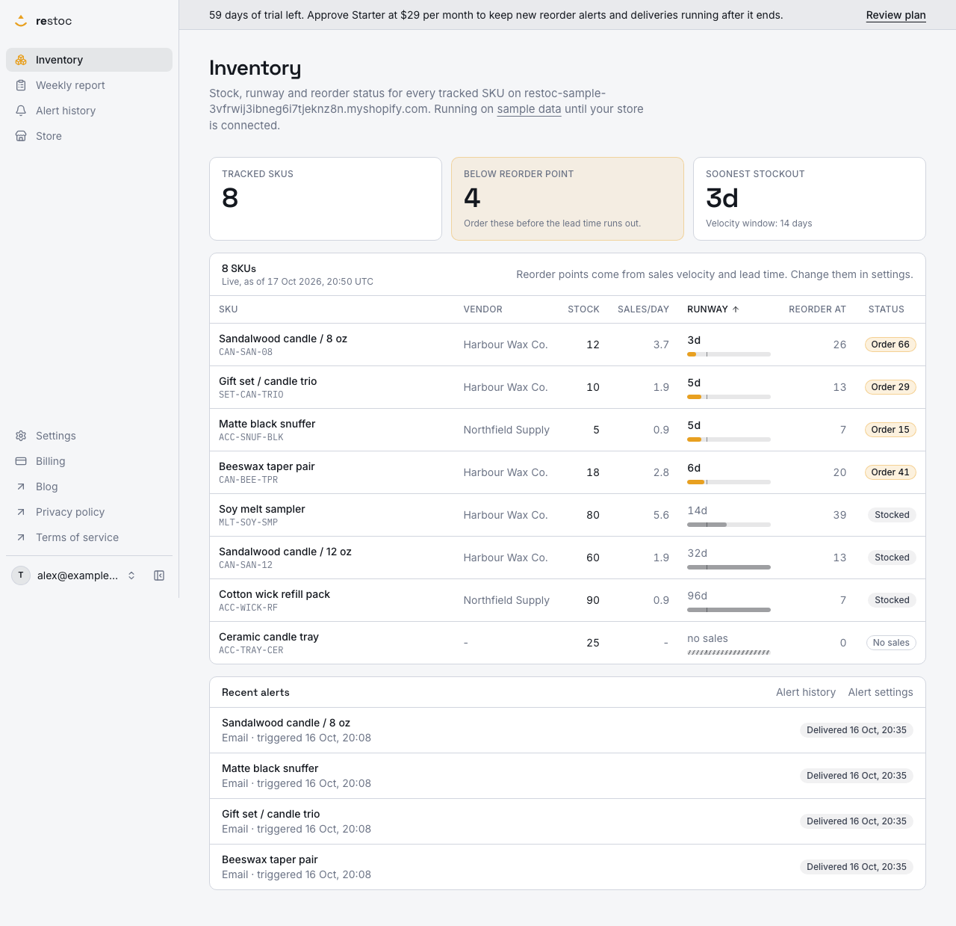Open Alert history link in Recent alerts
Viewport: 956px width, 926px height.
pos(806,692)
